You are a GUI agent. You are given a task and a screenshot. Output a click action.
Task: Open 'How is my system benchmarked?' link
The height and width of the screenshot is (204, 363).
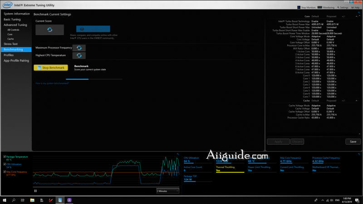[52, 83]
